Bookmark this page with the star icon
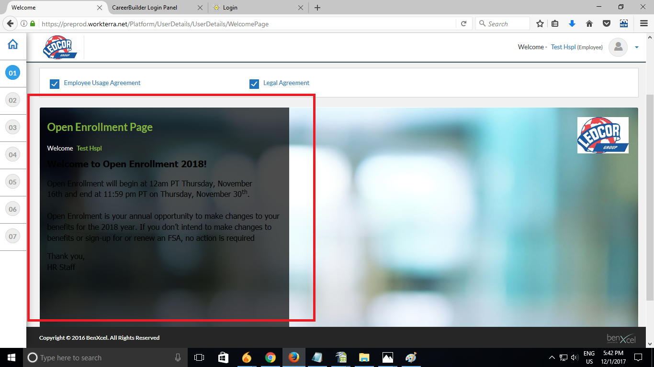Screen dimensions: 654x367 [x=540, y=23]
